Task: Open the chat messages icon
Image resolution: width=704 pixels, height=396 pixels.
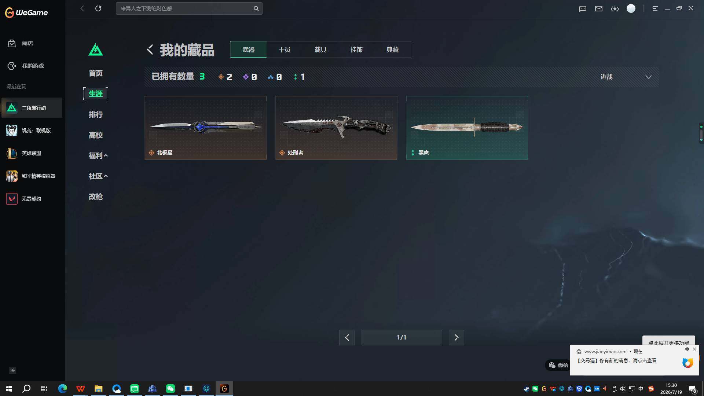Action: coord(583,8)
